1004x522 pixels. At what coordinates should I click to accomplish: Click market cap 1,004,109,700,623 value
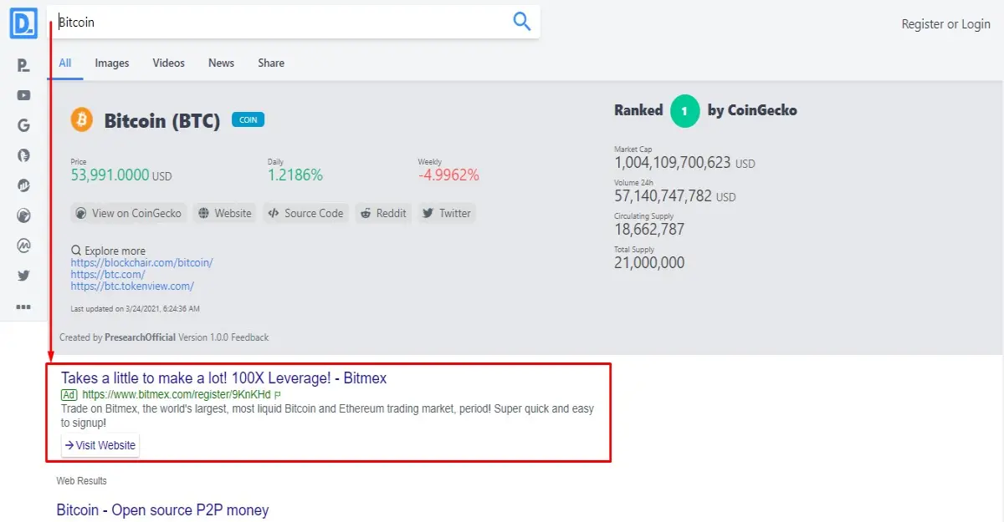684,163
